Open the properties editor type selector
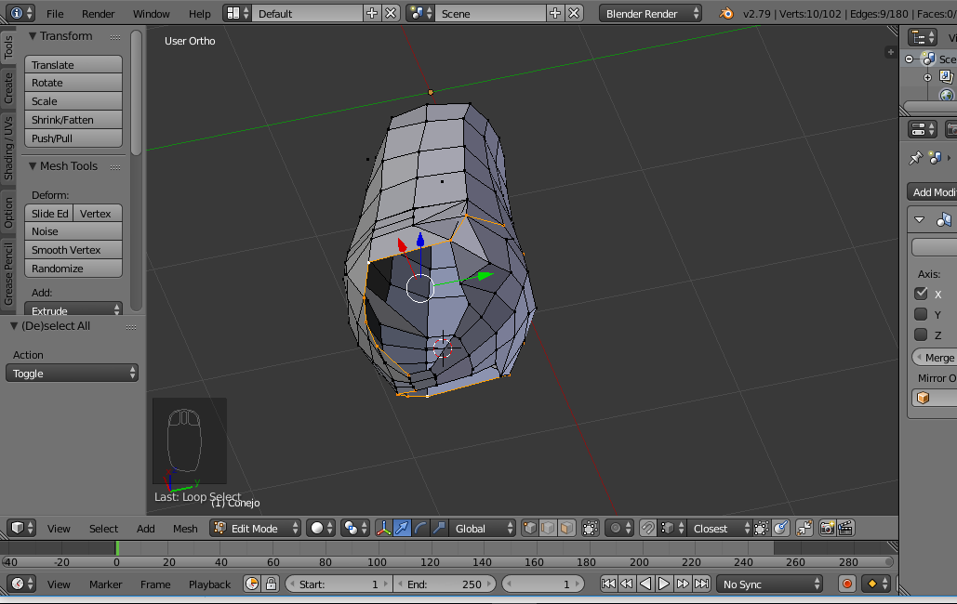 coord(923,129)
